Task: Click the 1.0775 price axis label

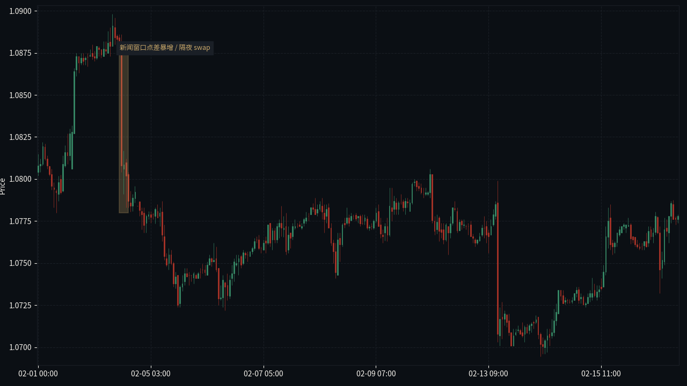Action: [20, 221]
